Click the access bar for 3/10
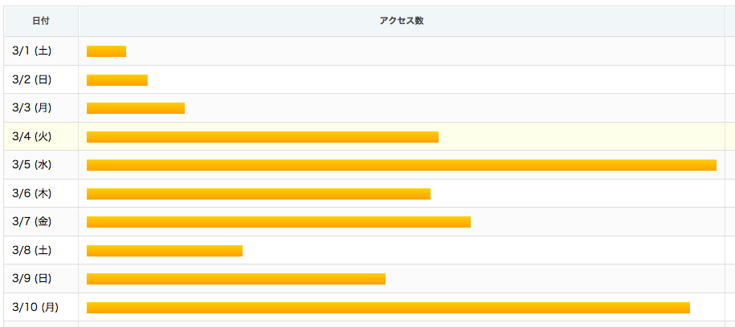The image size is (735, 327). (388, 307)
